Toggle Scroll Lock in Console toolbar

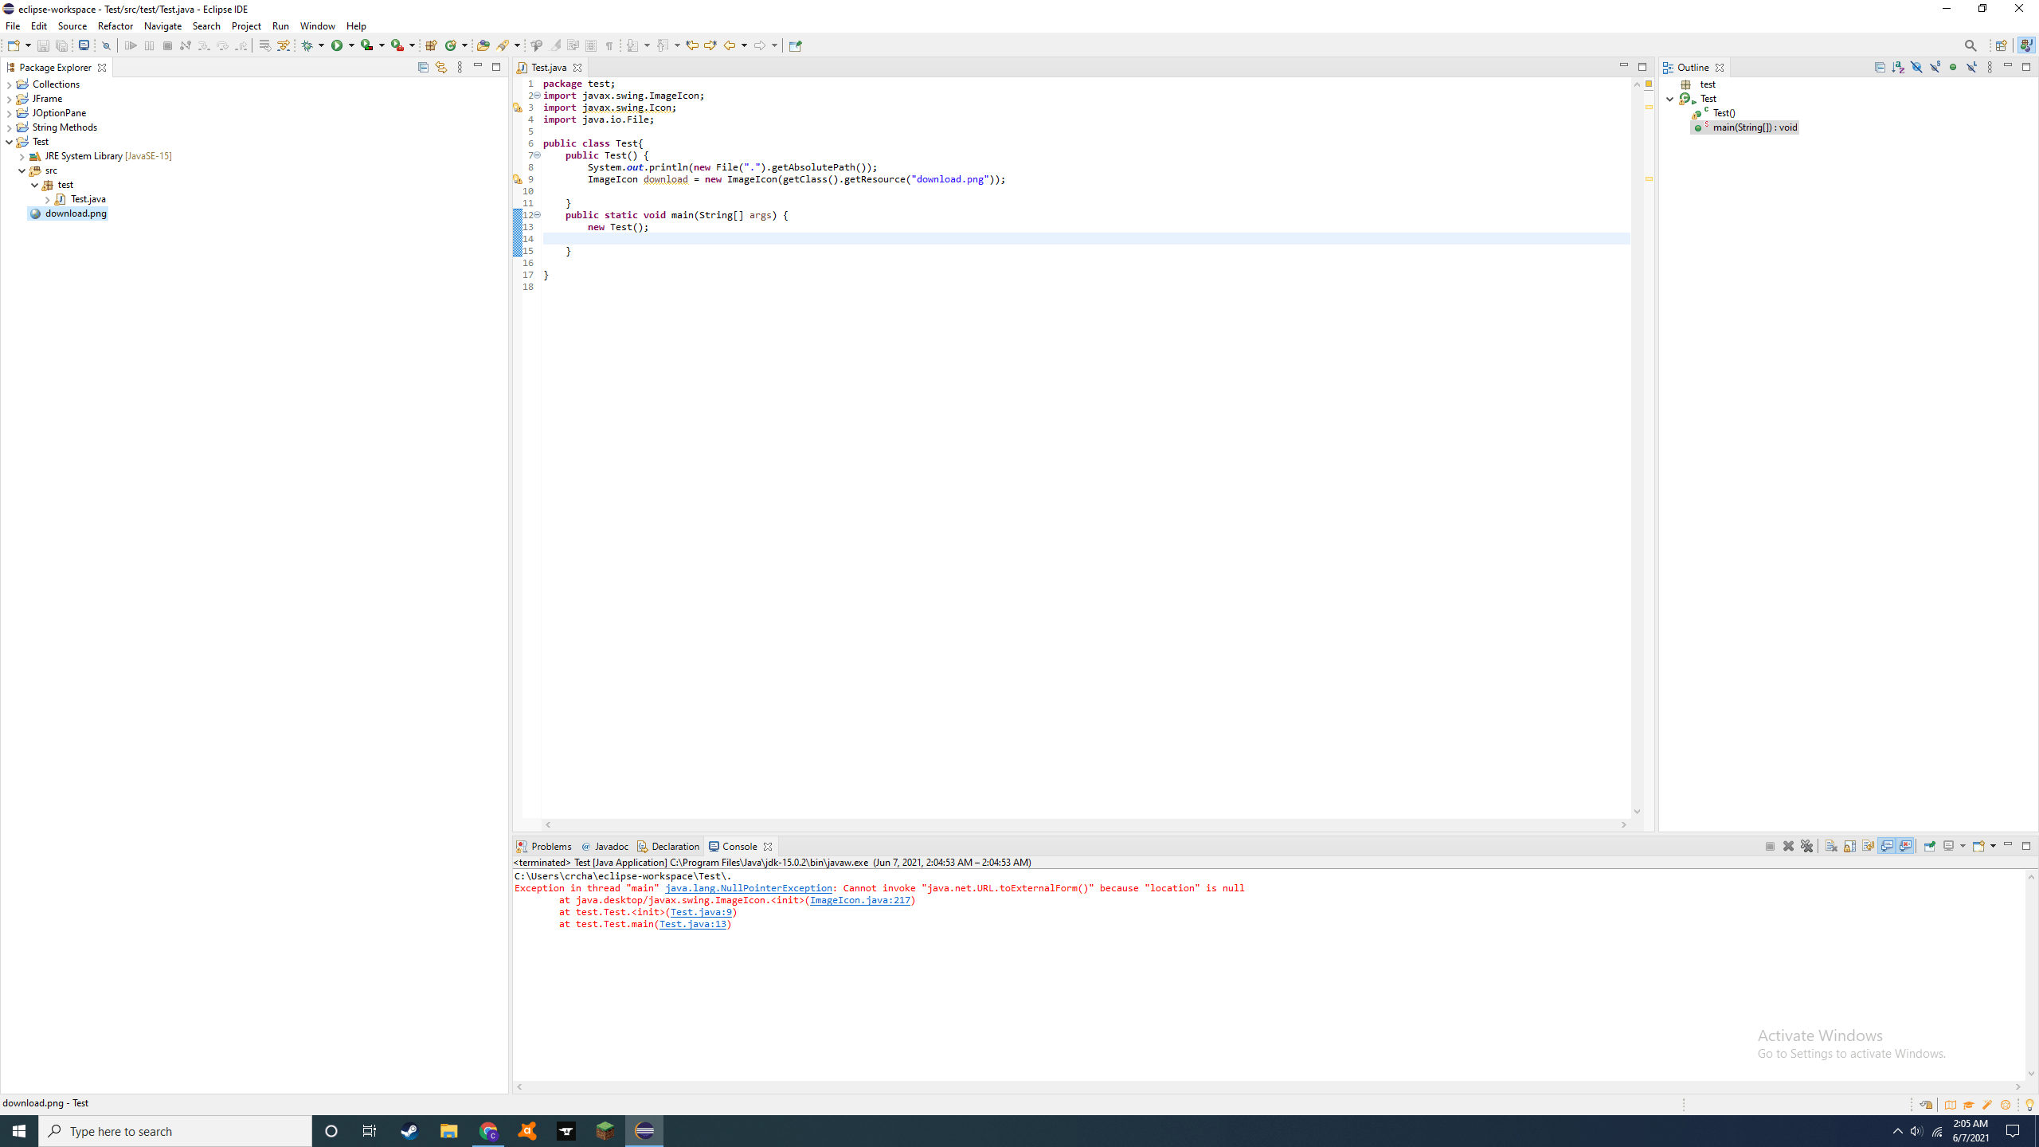pyautogui.click(x=1849, y=846)
